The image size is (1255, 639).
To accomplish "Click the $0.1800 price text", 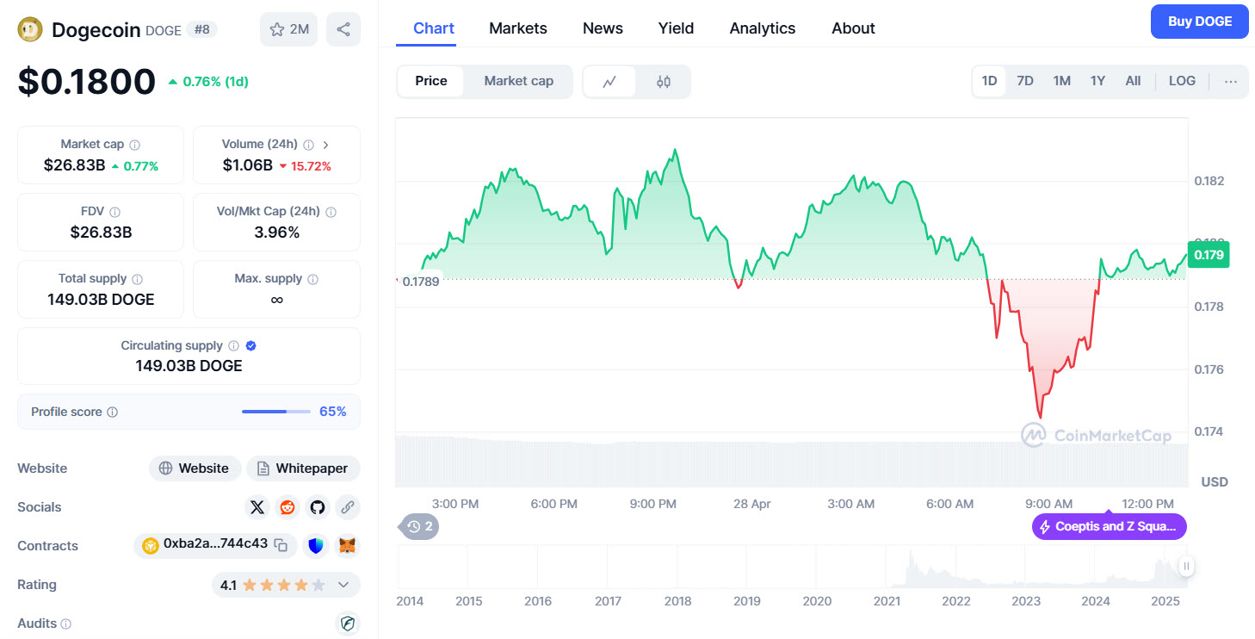I will (86, 82).
